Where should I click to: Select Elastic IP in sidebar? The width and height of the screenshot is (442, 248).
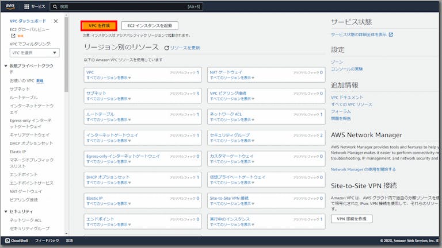point(18,152)
